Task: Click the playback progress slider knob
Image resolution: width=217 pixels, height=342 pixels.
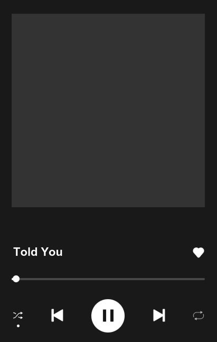Action: click(16, 279)
